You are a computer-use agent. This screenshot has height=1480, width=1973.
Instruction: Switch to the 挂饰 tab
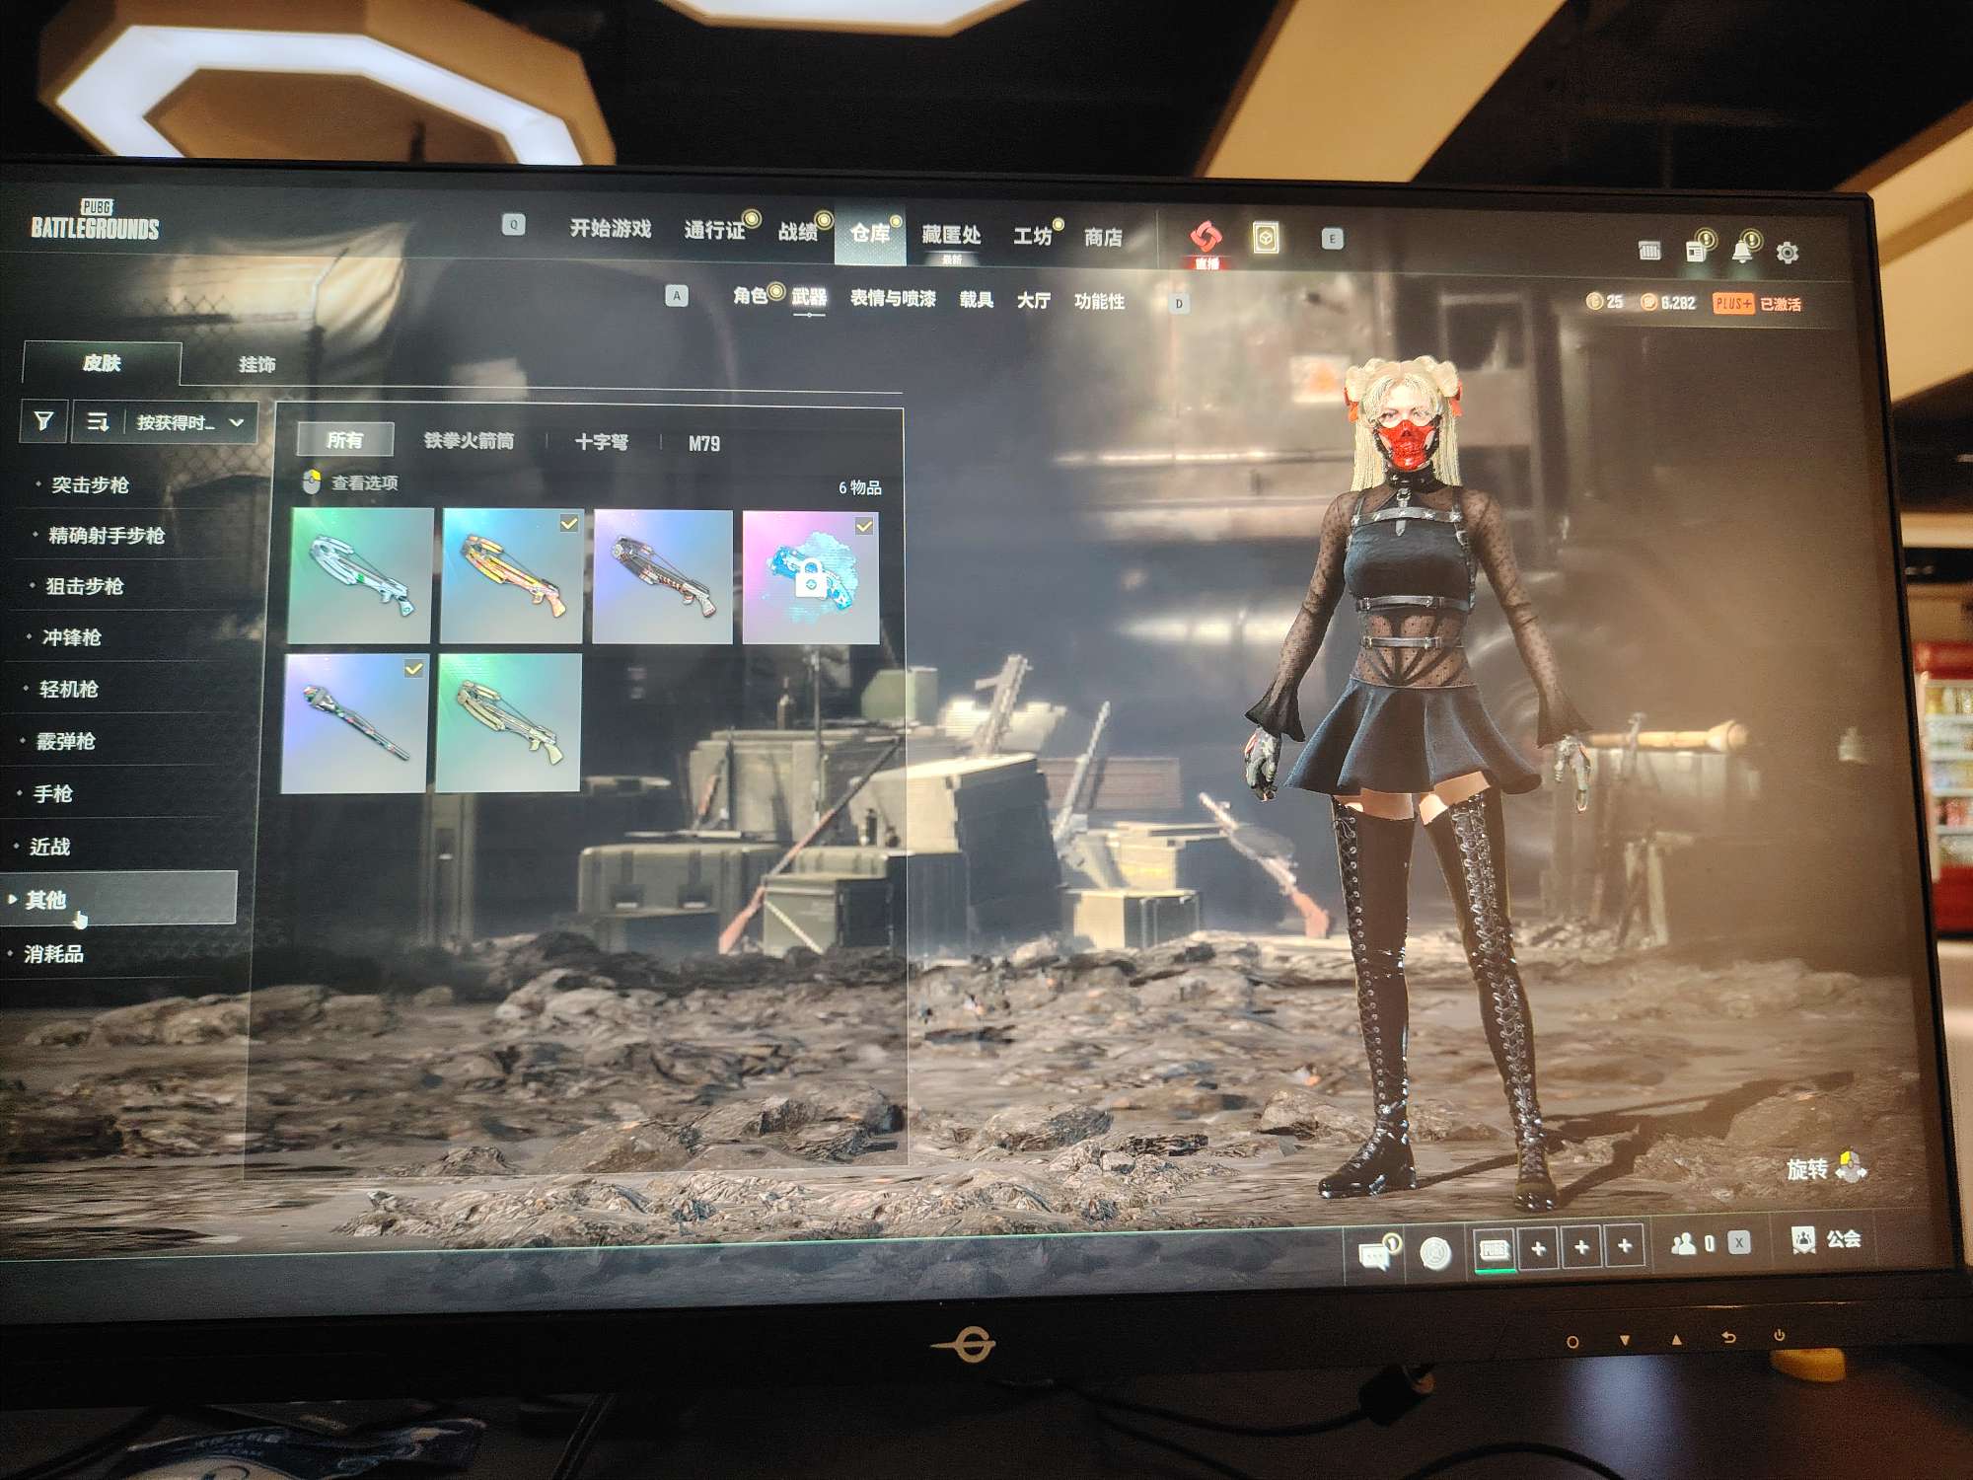(256, 364)
